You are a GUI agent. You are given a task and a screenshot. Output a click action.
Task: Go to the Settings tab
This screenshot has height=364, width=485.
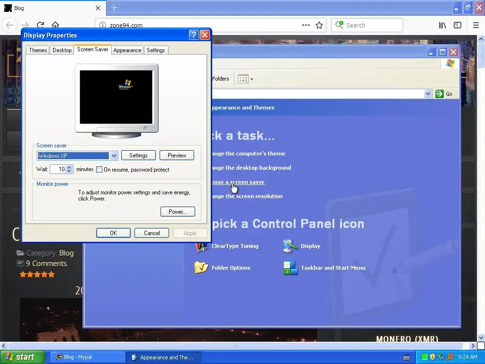[155, 50]
